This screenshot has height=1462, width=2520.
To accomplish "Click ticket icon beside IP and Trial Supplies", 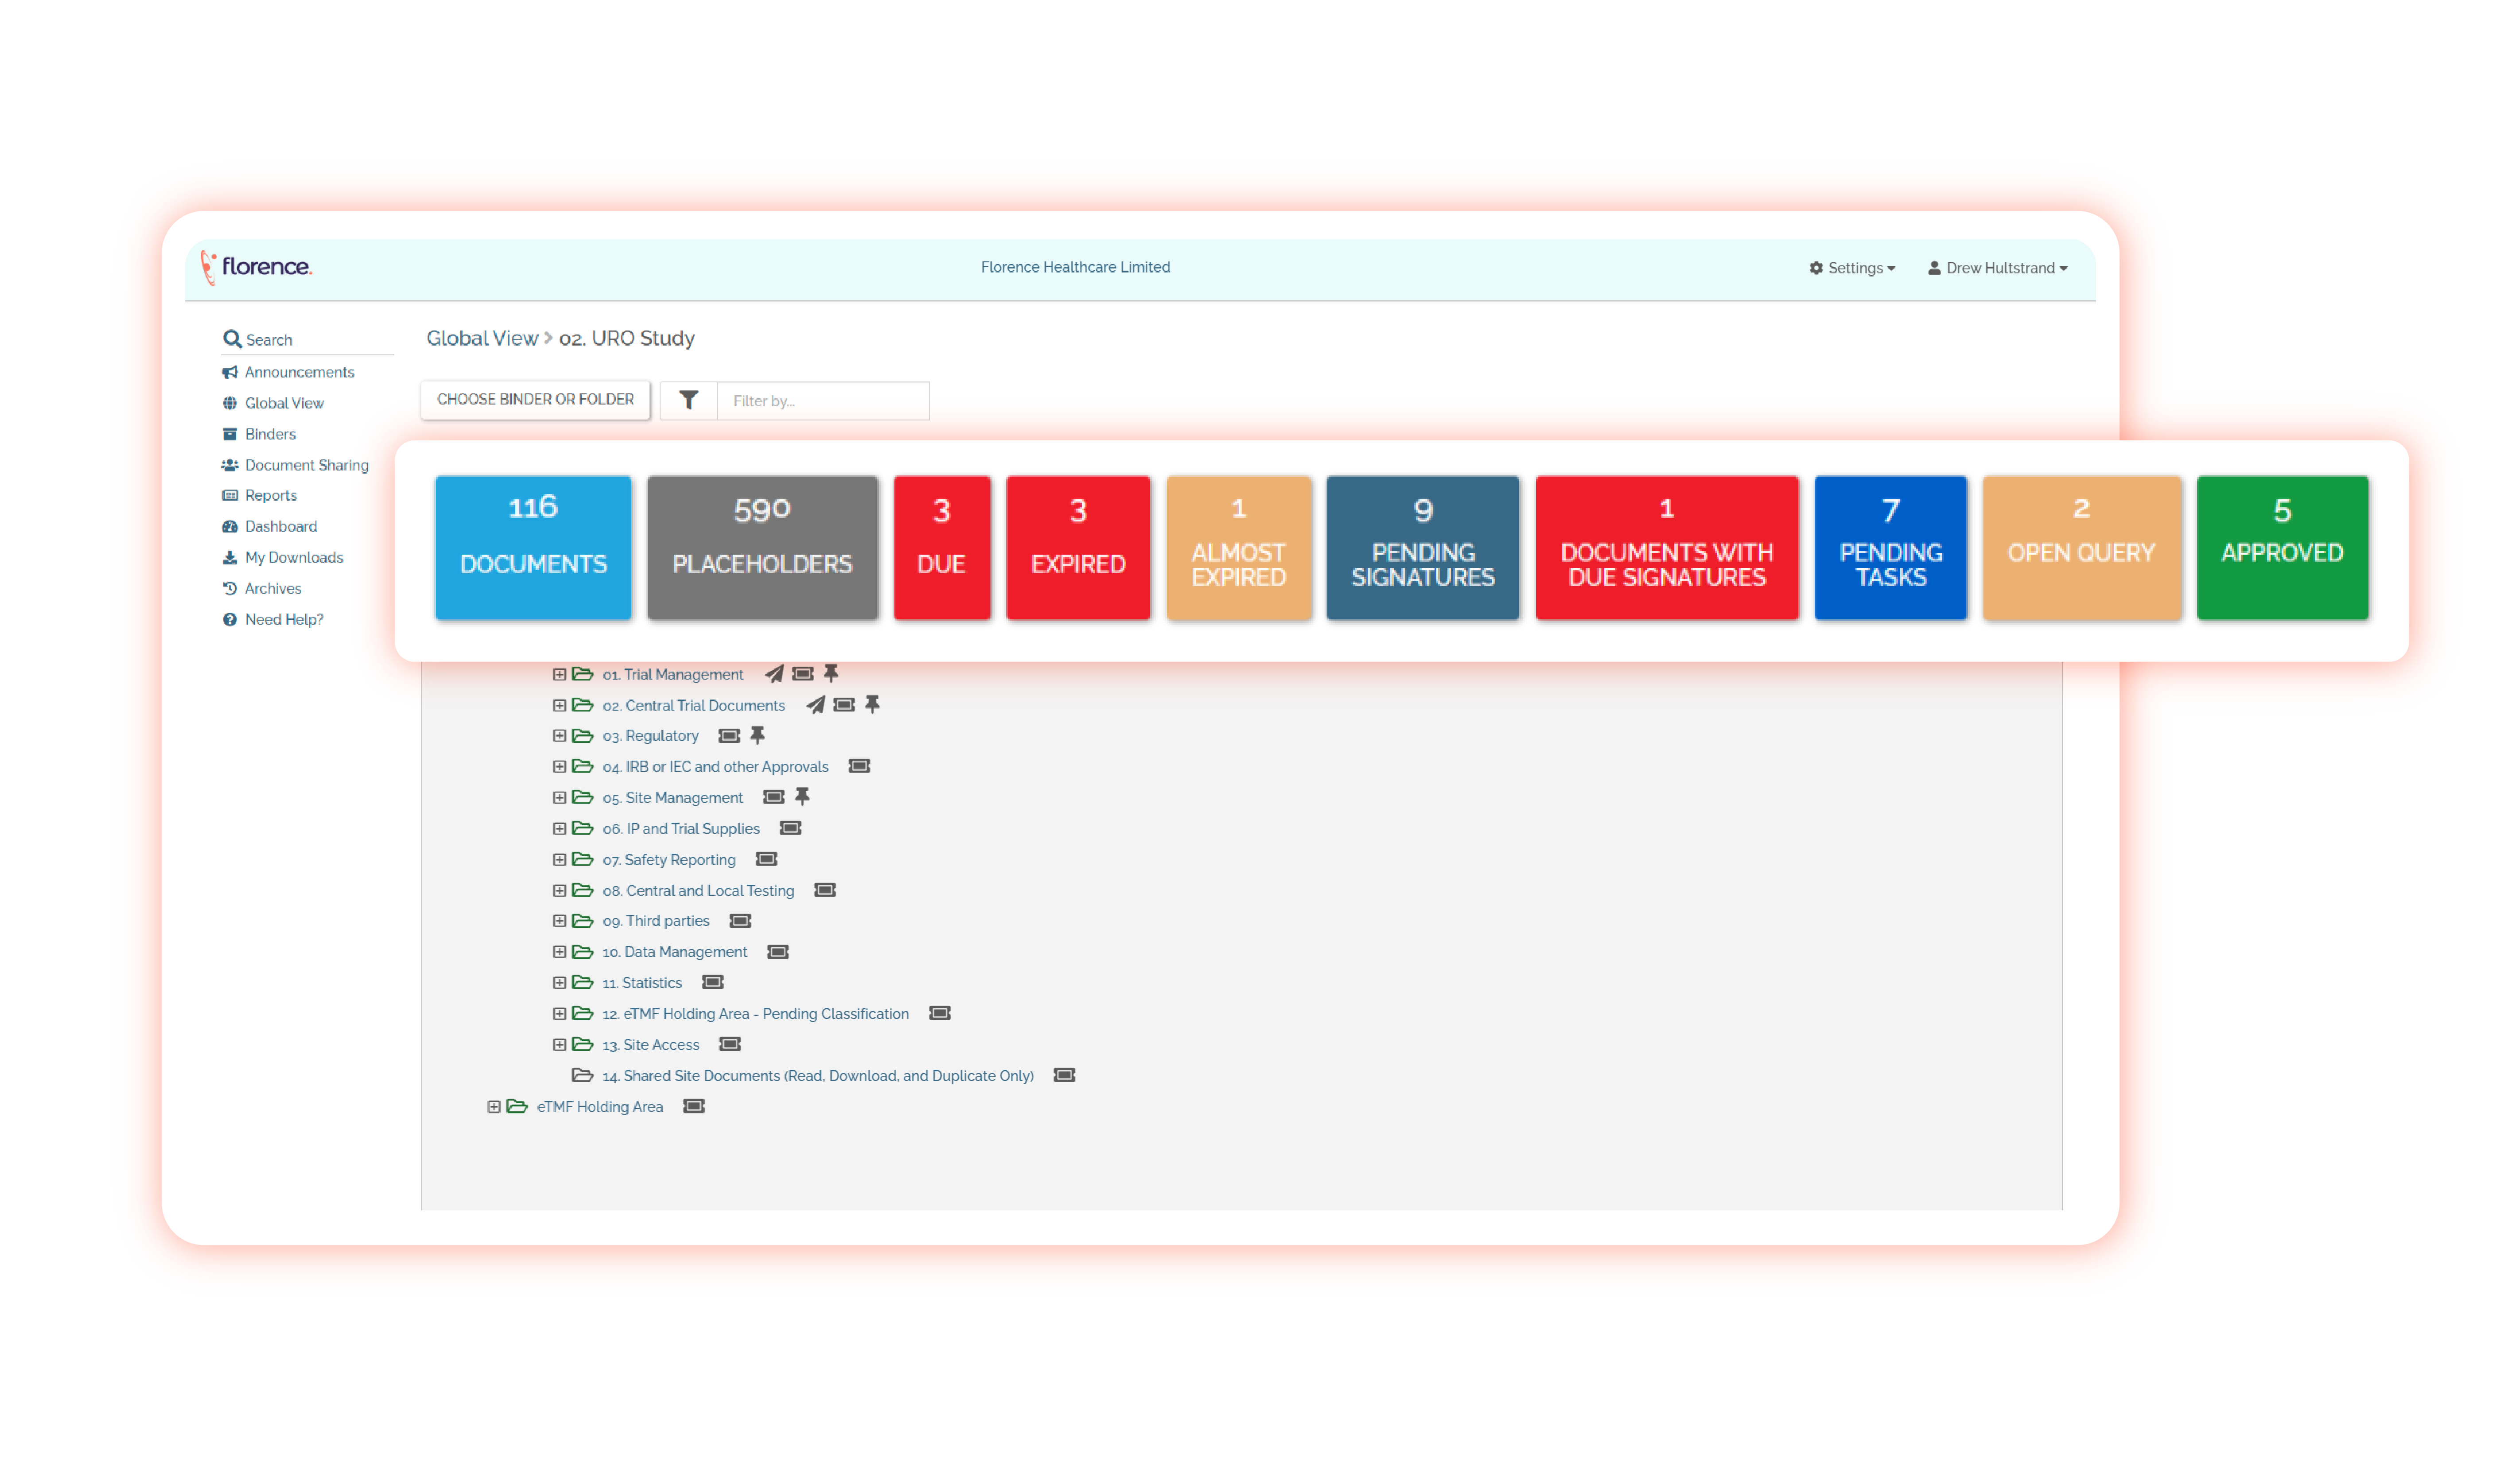I will pyautogui.click(x=790, y=828).
